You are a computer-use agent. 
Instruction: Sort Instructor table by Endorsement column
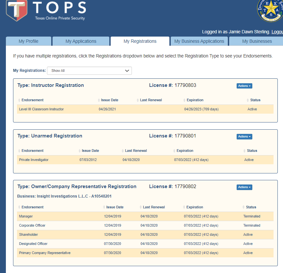click(x=32, y=100)
